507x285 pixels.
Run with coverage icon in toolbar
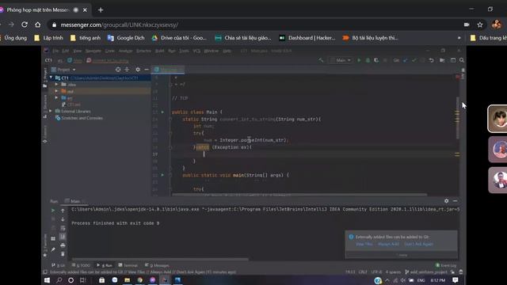pos(376,60)
